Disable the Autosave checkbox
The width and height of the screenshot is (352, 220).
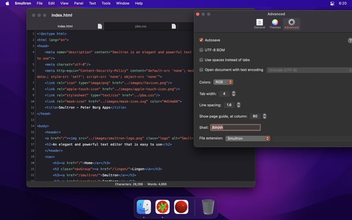tap(201, 40)
